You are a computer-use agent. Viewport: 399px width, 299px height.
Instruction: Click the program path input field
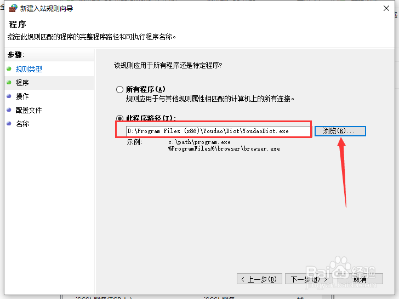click(218, 131)
